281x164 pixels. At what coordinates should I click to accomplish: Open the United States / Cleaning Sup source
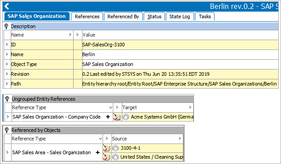(152, 157)
